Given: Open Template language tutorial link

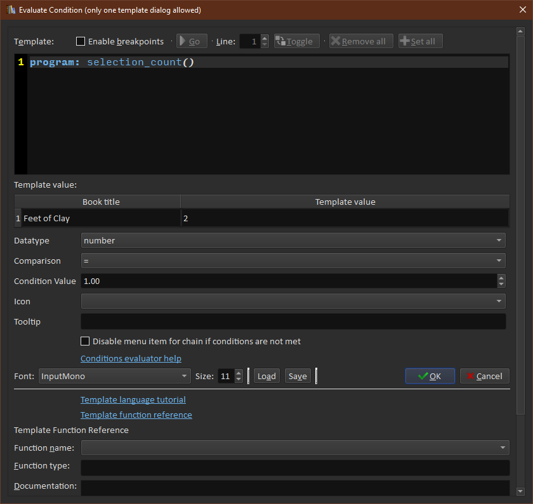Looking at the screenshot, I should 133,399.
